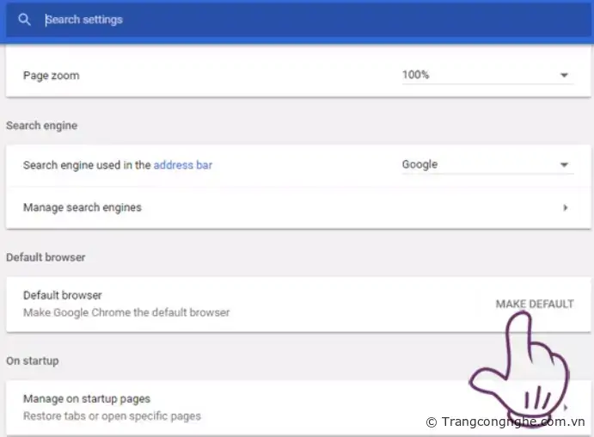Click the magnifier search icon
Screen dimensions: 594x437
[x=24, y=19]
